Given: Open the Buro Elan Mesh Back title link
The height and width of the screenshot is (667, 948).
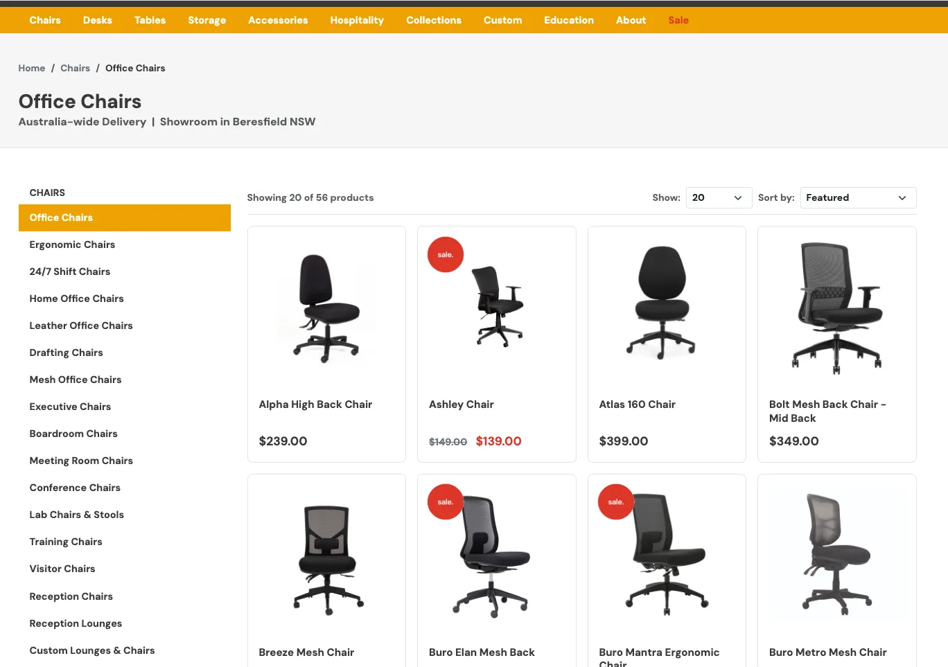Looking at the screenshot, I should click(x=482, y=652).
